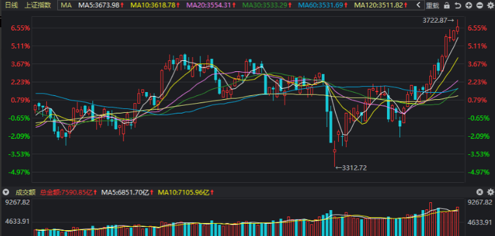Click the left axis -3.53% label

(x=20, y=154)
